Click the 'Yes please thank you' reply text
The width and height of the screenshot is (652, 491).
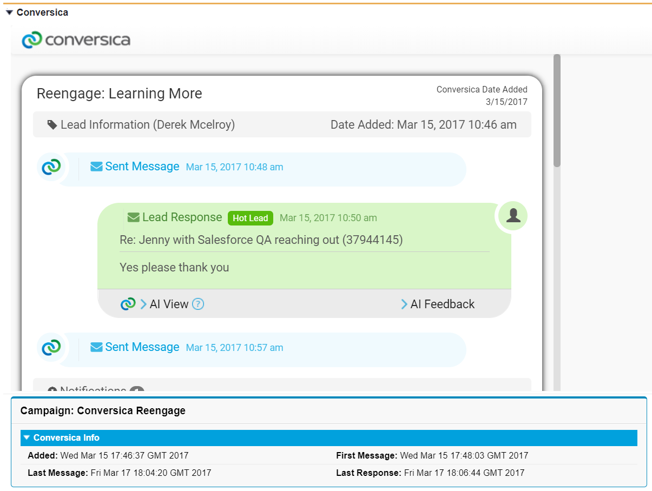[x=174, y=267]
